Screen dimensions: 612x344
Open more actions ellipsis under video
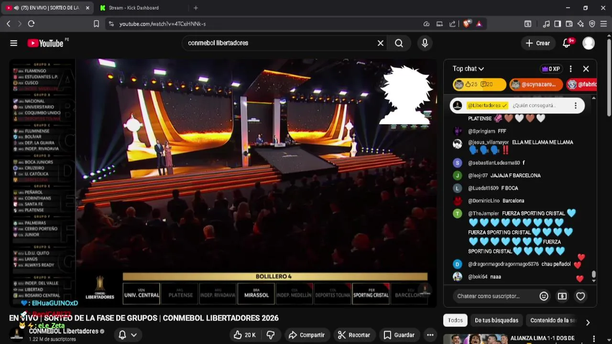430,335
